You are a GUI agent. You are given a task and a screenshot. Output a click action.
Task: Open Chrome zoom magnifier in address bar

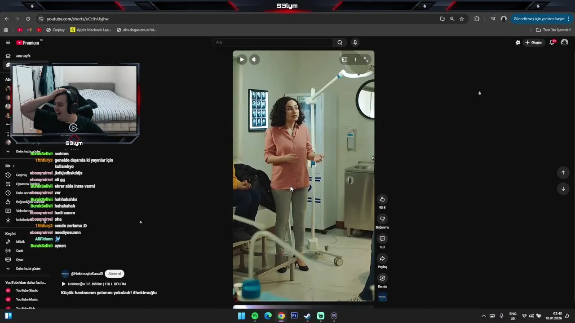click(x=452, y=19)
